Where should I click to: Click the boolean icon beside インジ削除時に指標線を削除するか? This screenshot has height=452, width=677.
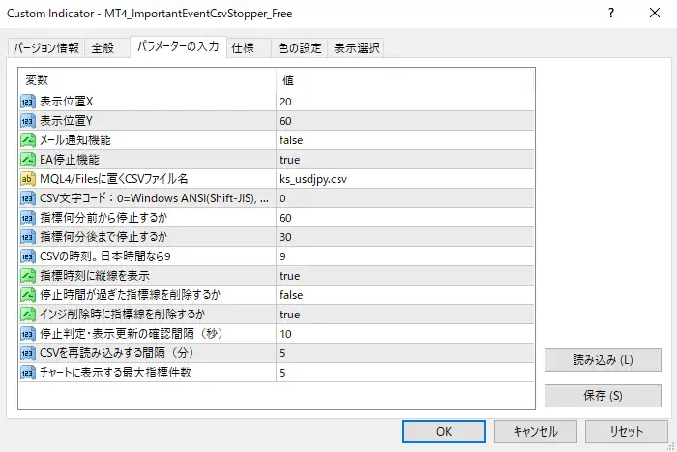(x=28, y=315)
